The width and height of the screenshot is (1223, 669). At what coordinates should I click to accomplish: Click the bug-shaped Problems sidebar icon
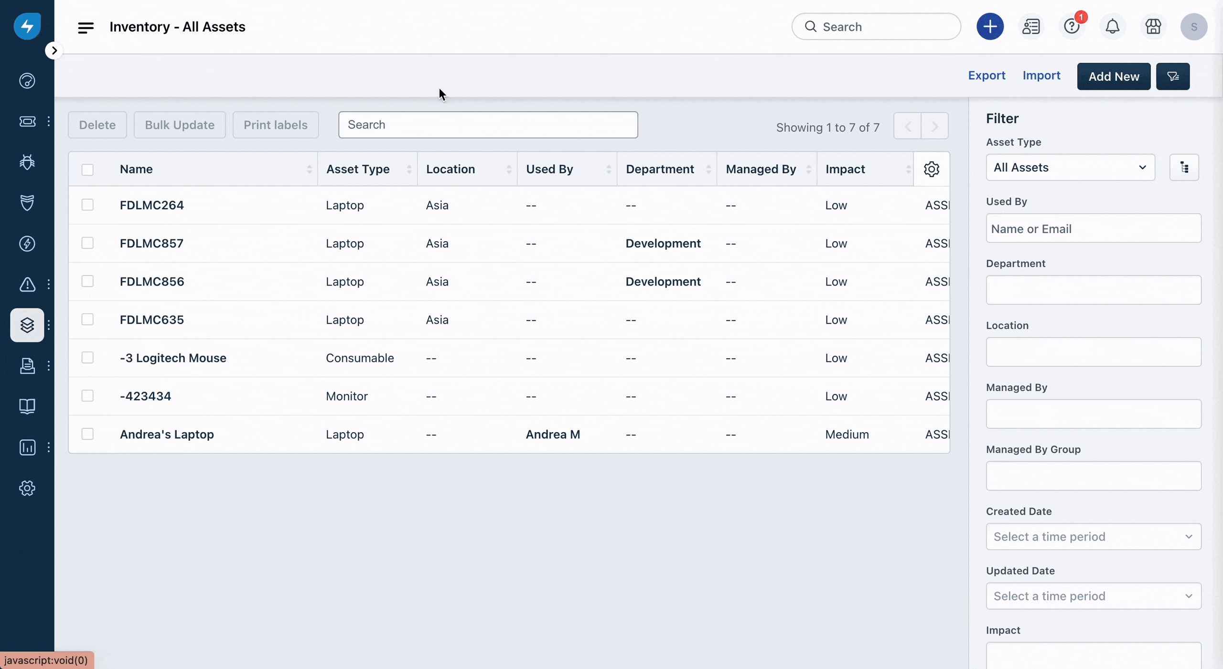[27, 162]
